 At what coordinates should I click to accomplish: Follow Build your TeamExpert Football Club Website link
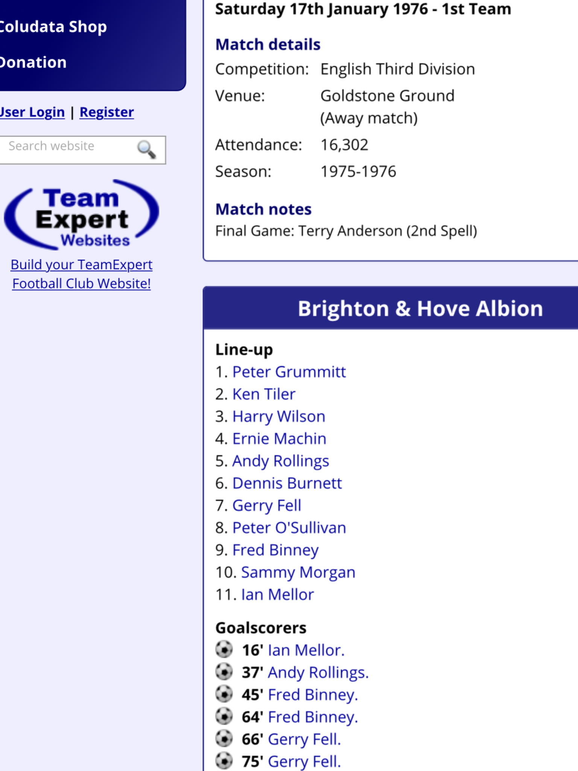pos(81,274)
